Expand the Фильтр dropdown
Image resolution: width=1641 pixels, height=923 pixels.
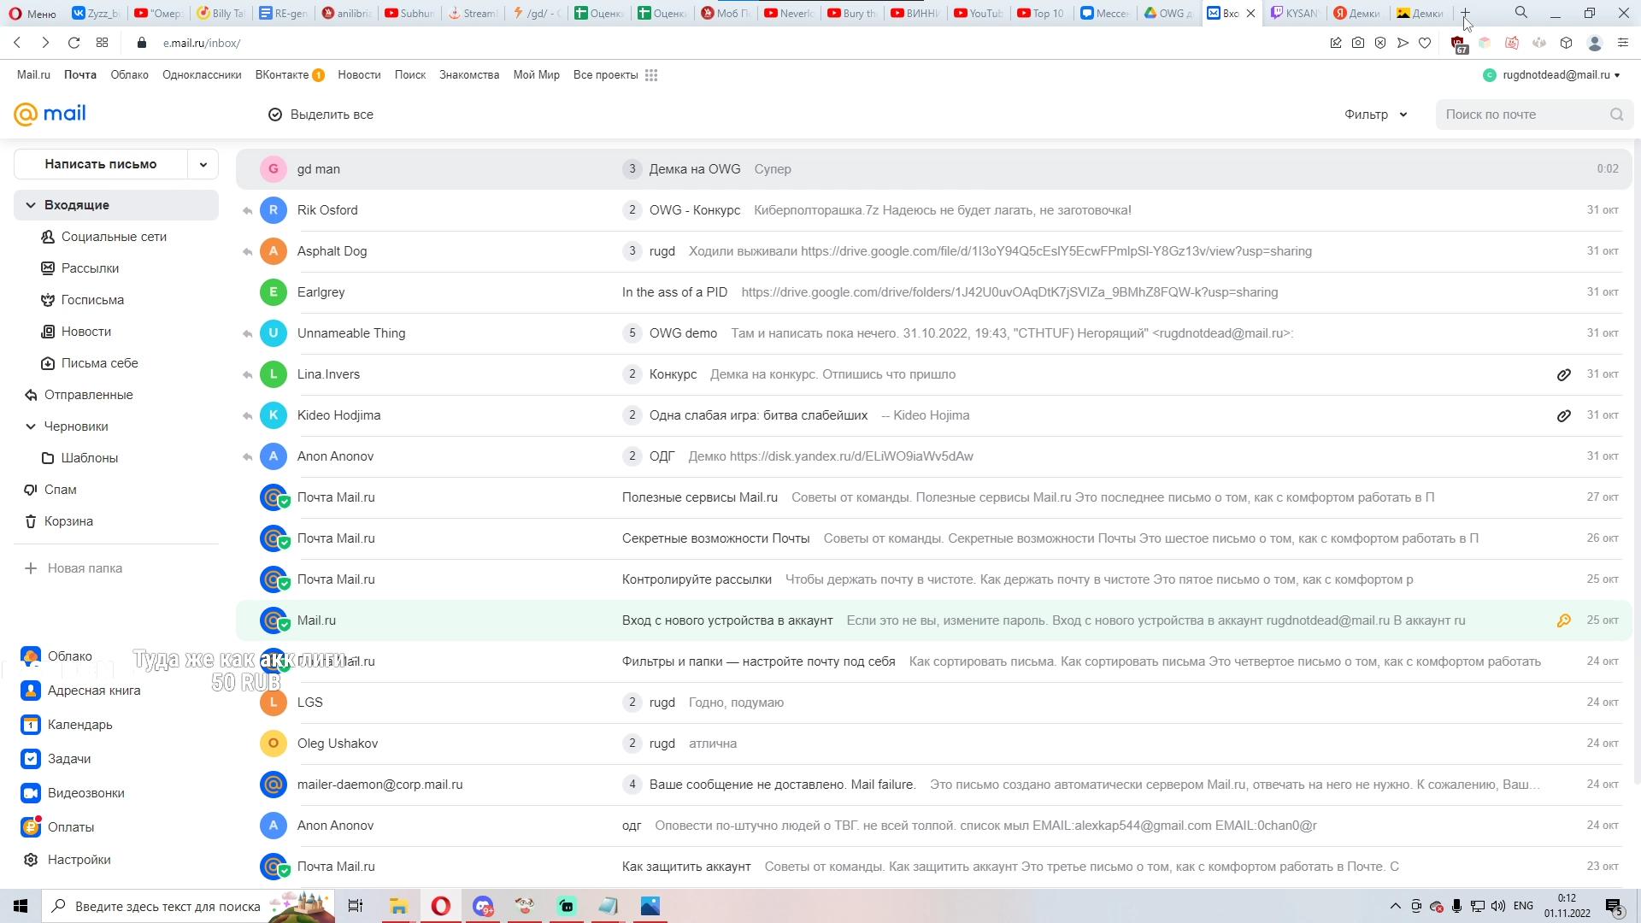1375,115
